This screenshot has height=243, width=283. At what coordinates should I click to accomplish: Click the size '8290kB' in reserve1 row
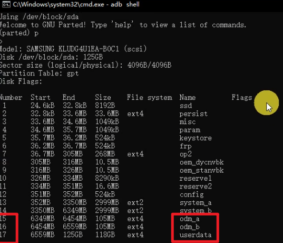click(107, 178)
